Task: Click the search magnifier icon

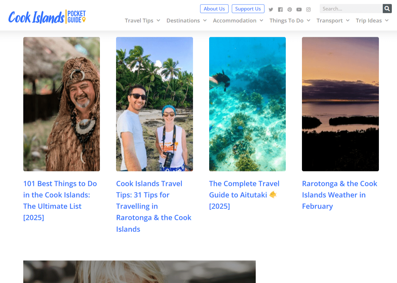Action: (387, 8)
